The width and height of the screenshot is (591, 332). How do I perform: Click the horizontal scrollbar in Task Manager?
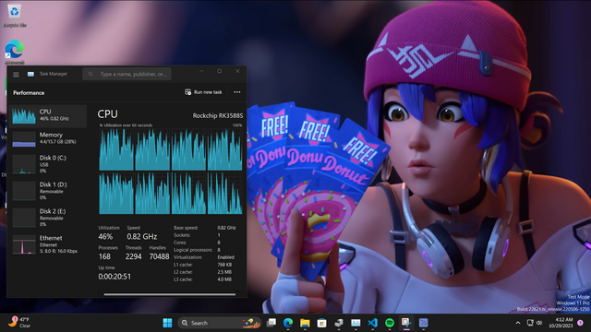(x=170, y=294)
